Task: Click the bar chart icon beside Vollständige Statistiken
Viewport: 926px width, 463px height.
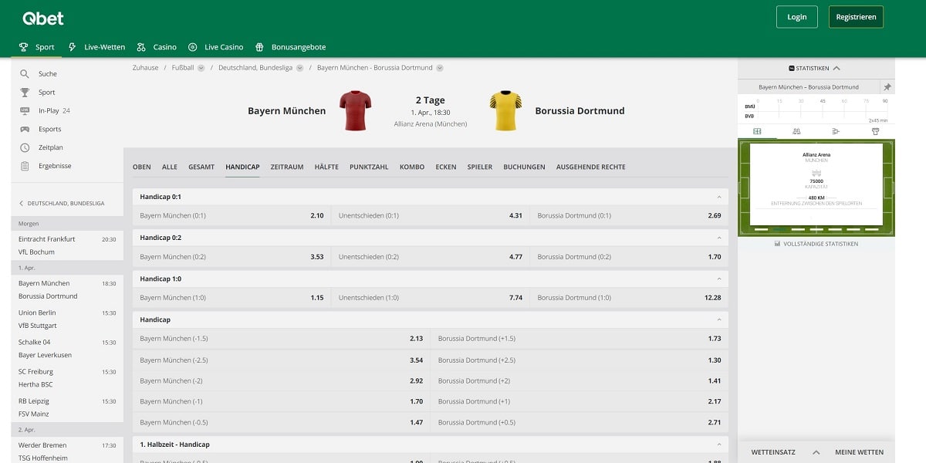Action: 777,244
